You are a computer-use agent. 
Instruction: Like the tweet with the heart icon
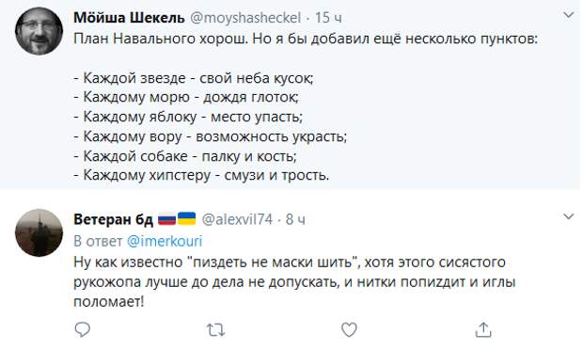[x=349, y=329]
